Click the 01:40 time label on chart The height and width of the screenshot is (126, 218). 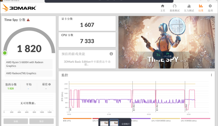coord(109,114)
